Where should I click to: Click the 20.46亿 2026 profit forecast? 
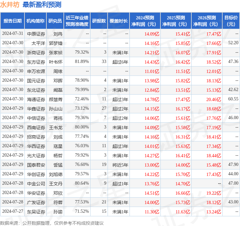pos(214,99)
